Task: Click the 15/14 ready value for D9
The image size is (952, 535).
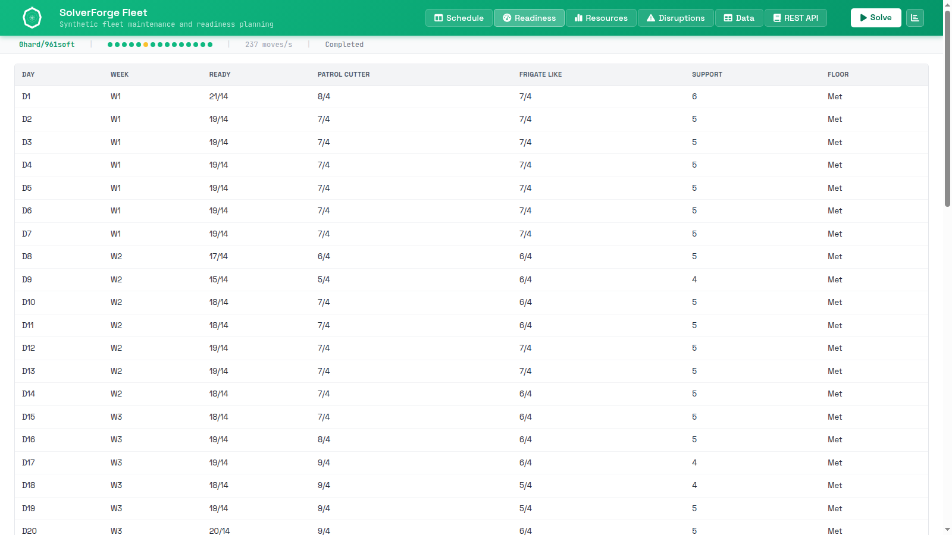Action: (218, 279)
